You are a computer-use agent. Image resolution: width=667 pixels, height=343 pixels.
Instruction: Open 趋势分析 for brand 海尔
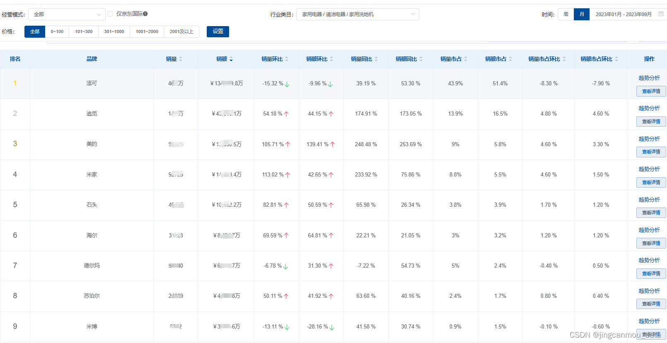click(x=649, y=230)
